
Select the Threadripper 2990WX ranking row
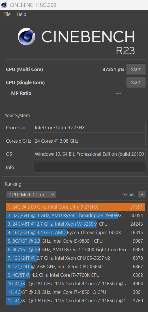coord(76,215)
